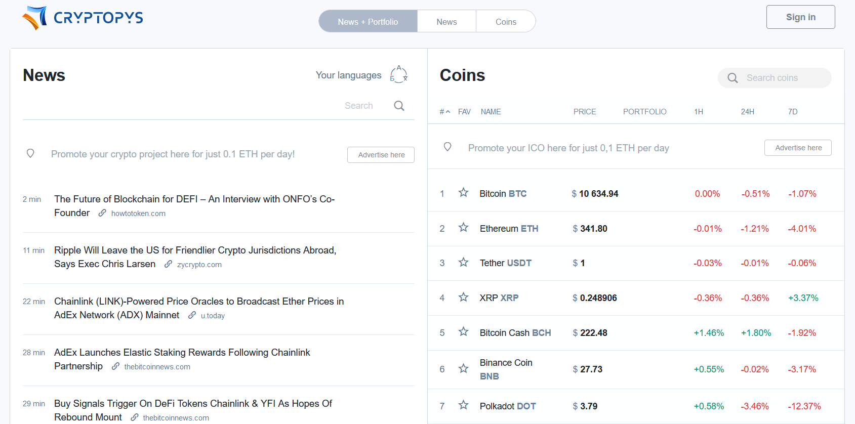Favorite Bitcoin Cash BCH with the star

click(463, 332)
